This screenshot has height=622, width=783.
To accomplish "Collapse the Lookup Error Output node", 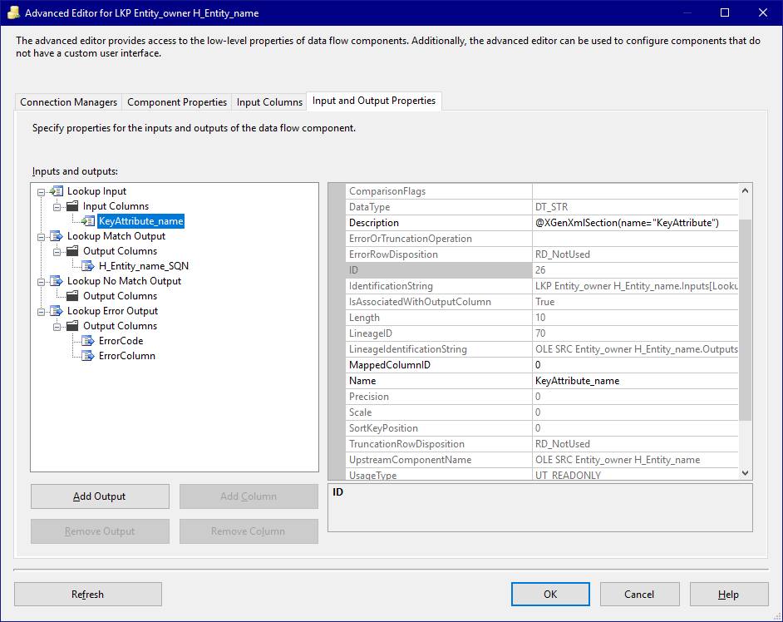I will [x=41, y=312].
